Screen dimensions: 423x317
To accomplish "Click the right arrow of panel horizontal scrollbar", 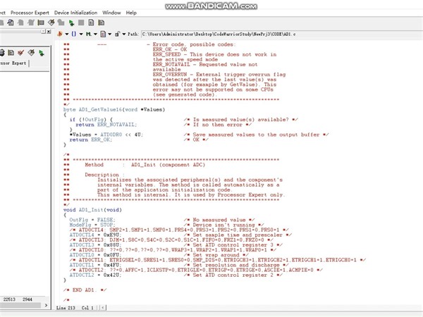I will (46, 305).
